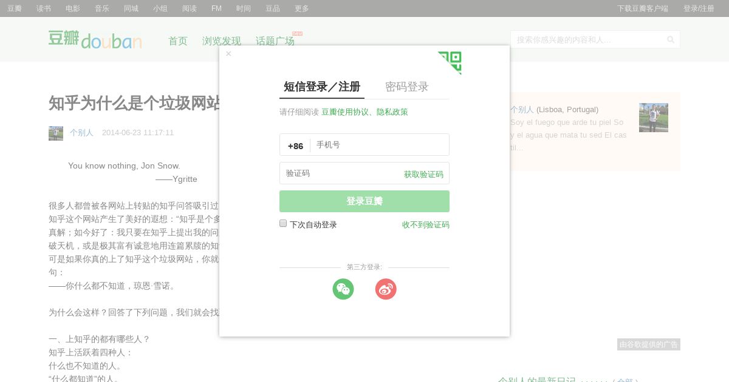Viewport: 729px width, 382px height.
Task: Open the +86 country code selector
Action: [295, 146]
